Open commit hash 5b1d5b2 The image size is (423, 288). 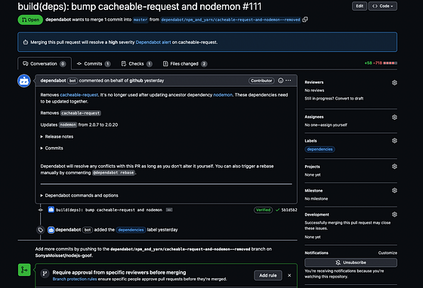[289, 210]
